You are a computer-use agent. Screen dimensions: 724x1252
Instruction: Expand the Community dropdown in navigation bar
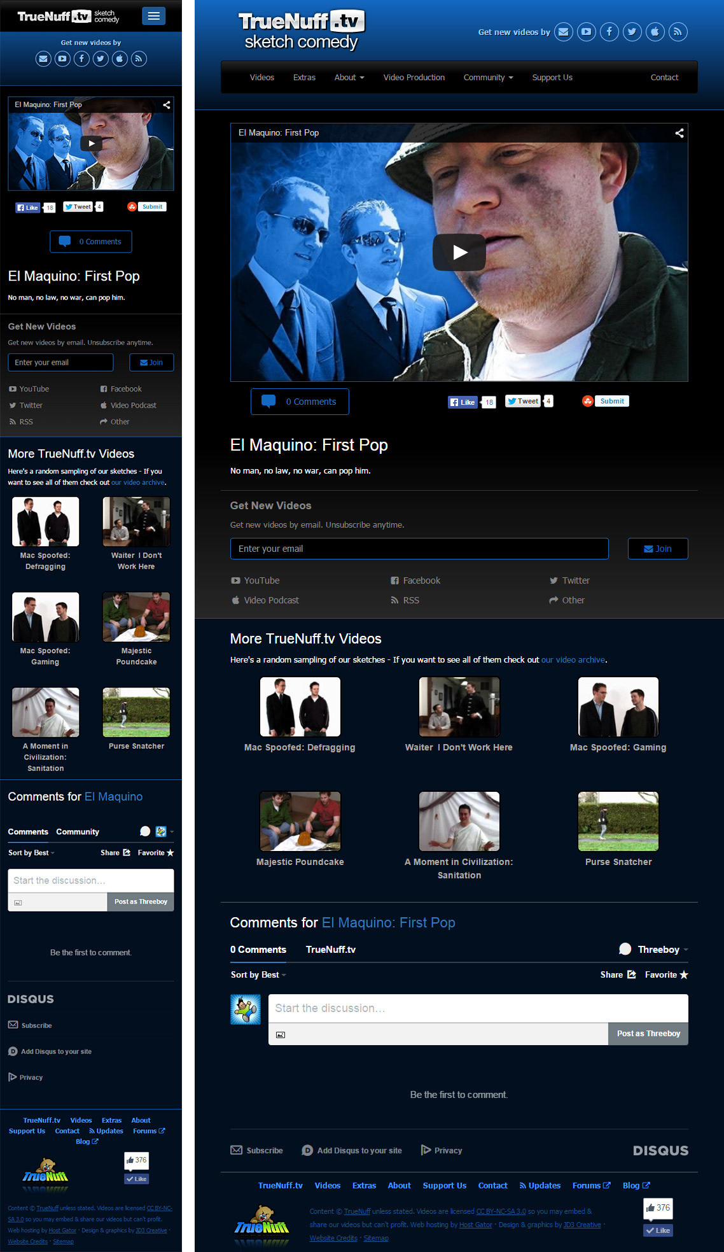coord(488,78)
